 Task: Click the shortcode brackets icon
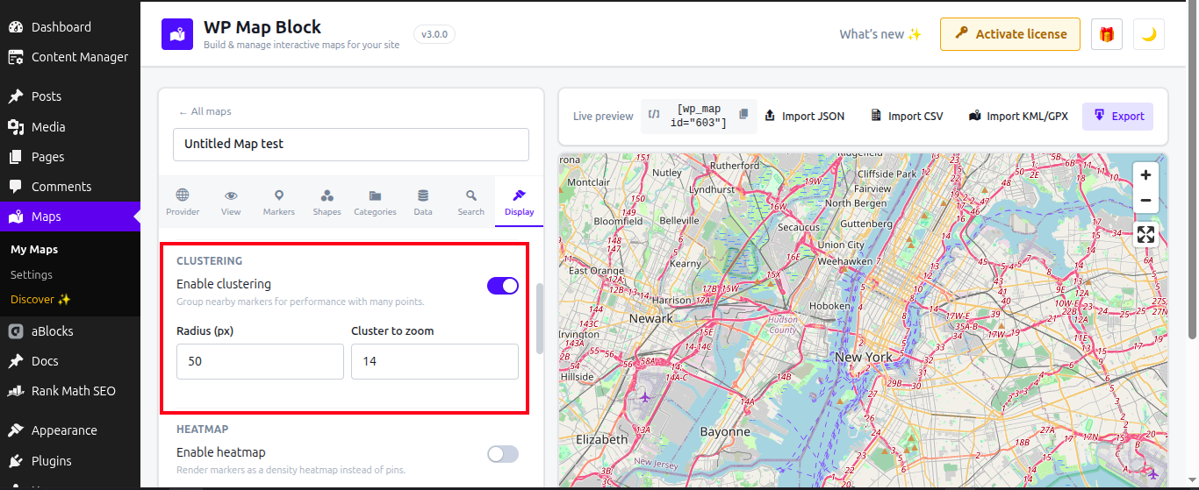654,115
